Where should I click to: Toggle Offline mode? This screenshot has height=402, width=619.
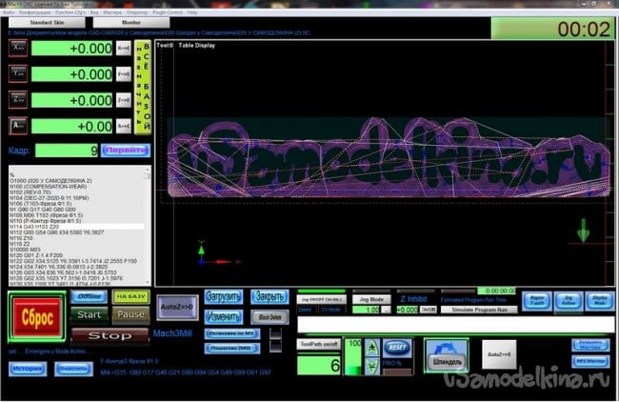tap(90, 296)
